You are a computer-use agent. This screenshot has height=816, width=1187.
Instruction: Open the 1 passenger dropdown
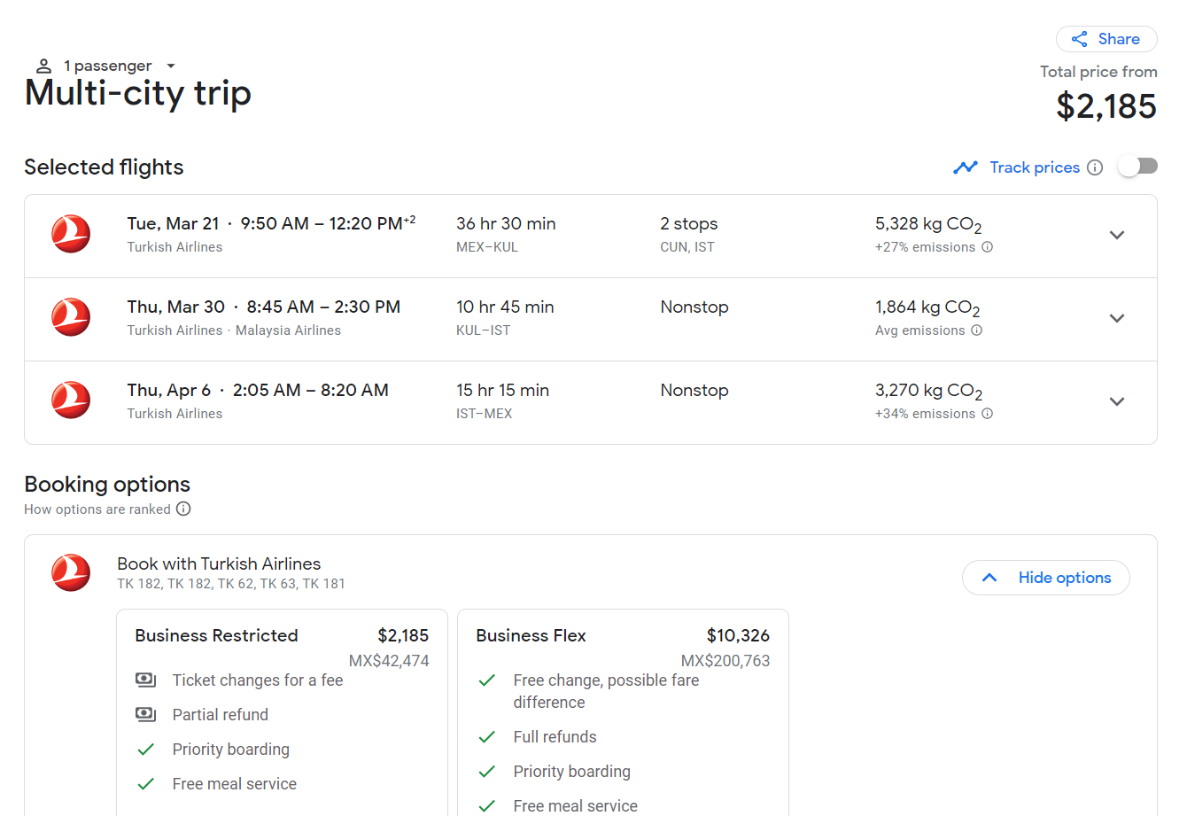pyautogui.click(x=106, y=66)
